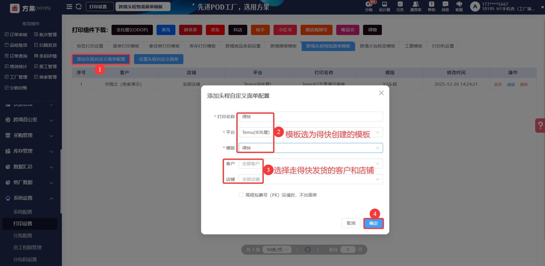Cancel the dialog with 取消
This screenshot has width=545, height=266.
pos(351,223)
